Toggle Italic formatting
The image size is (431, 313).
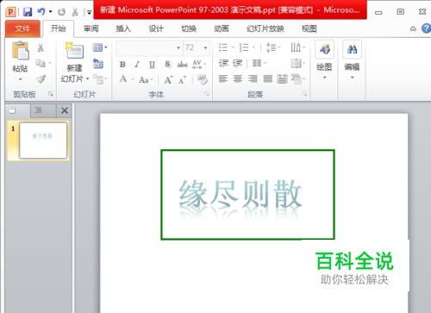point(137,65)
